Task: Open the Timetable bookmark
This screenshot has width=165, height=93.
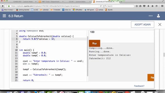Action: coord(55,10)
